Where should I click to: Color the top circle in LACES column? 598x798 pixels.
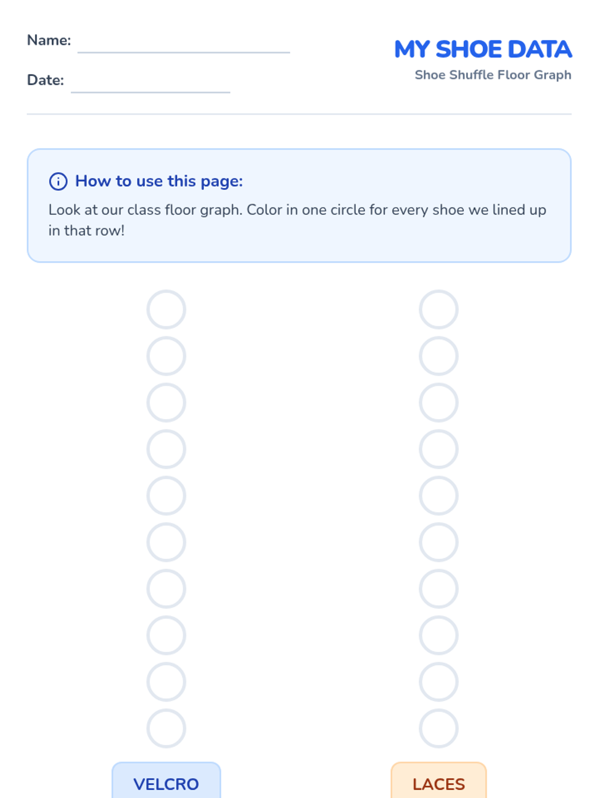point(439,309)
